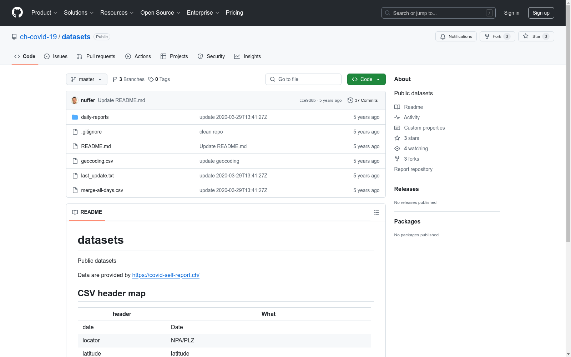Open the Projects tab

[174, 56]
